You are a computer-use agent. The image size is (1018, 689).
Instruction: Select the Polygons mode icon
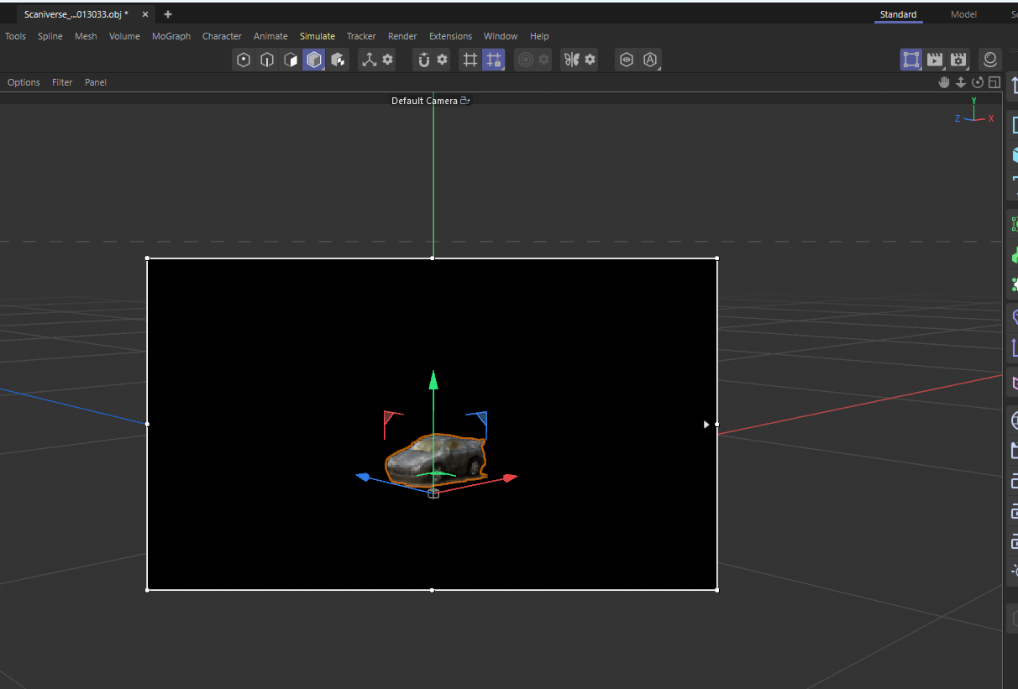pos(290,60)
